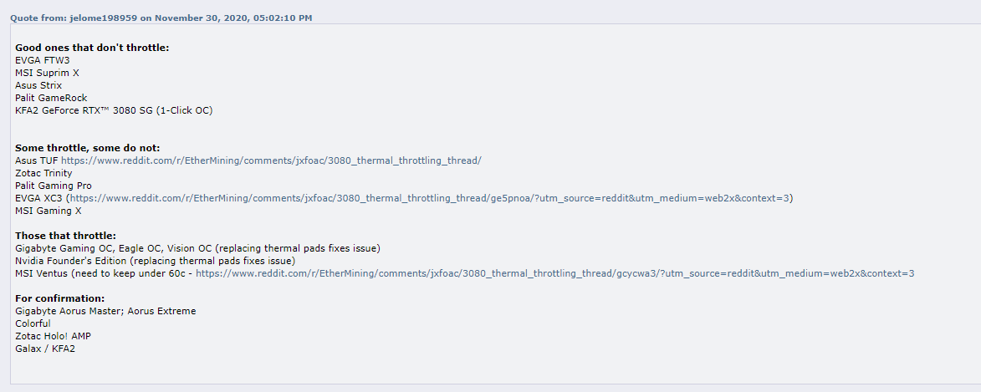Click the heading 'Those that throttle:'
The height and width of the screenshot is (392, 981).
click(x=66, y=236)
